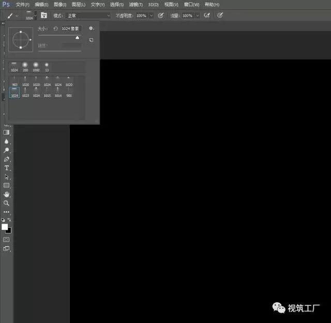Create new brush preset from this brush
Image resolution: width=331 pixels, height=323 pixels.
click(91, 40)
